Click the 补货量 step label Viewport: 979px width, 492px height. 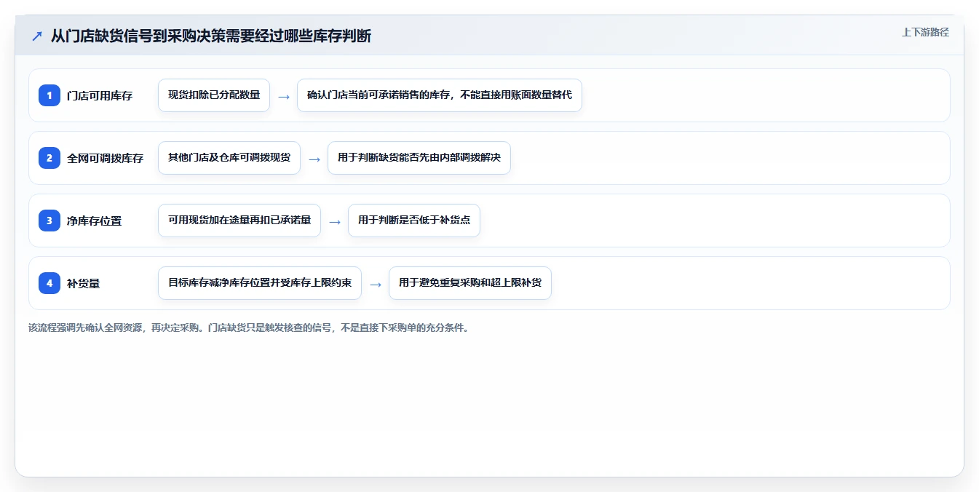coord(84,283)
